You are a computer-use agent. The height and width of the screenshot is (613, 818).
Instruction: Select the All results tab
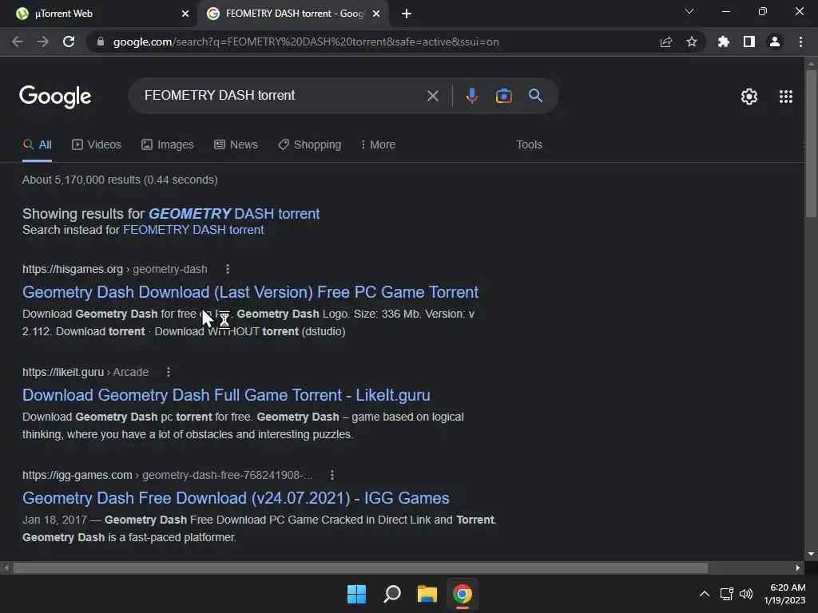point(37,145)
